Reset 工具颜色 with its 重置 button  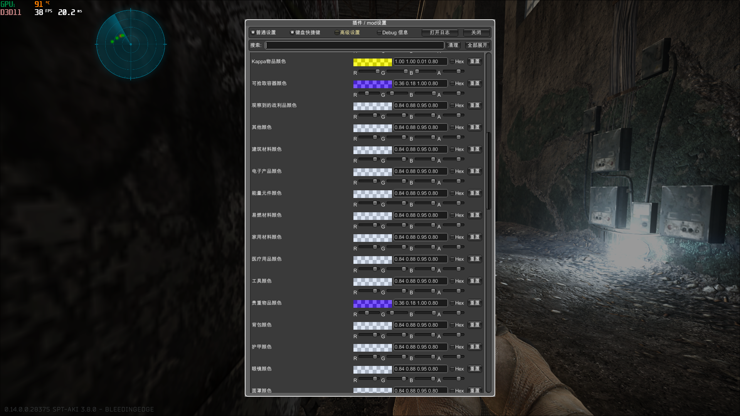coord(475,281)
